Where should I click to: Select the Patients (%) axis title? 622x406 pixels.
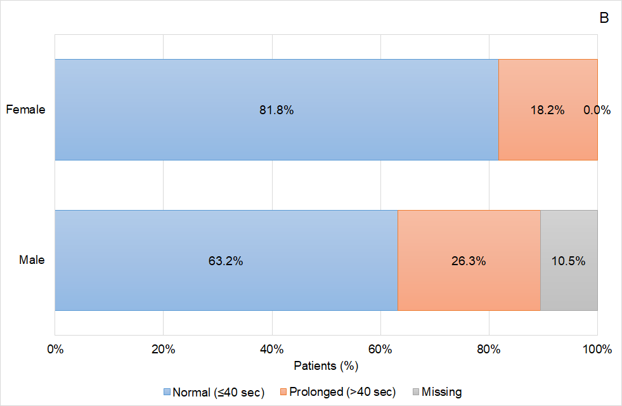[x=327, y=367]
